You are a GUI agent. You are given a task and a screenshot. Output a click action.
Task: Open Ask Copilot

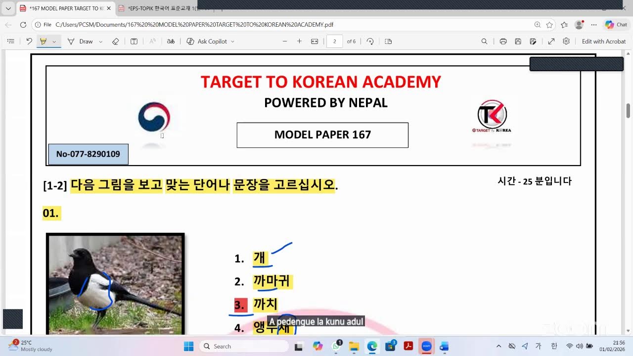coord(207,42)
